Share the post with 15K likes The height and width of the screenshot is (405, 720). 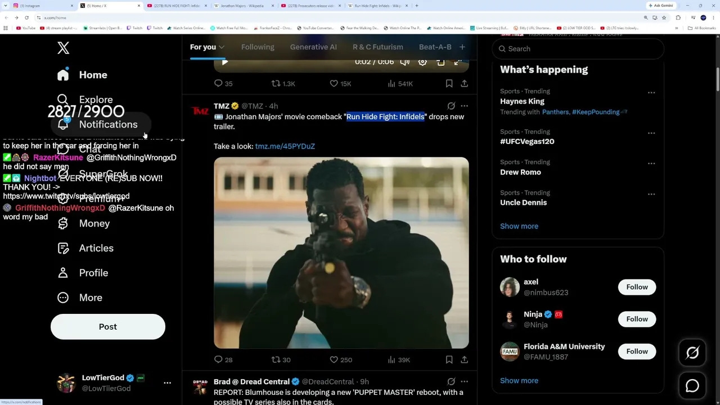pyautogui.click(x=464, y=83)
